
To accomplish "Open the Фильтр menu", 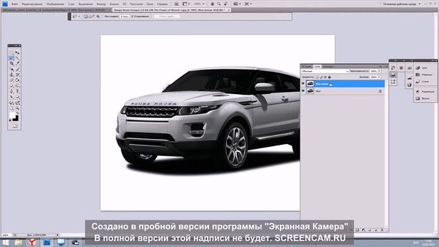I will point(101,4).
